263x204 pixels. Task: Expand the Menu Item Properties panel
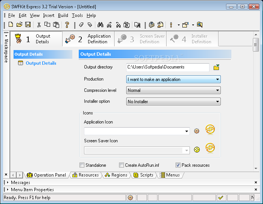[x=8, y=190]
